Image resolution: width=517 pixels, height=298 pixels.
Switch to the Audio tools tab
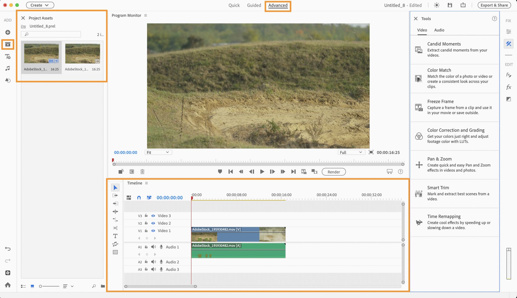click(439, 30)
